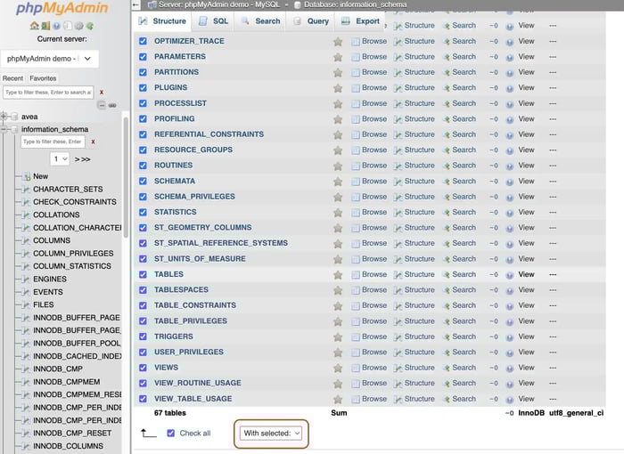Expand the avea database node
The width and height of the screenshot is (624, 454).
[x=4, y=117]
